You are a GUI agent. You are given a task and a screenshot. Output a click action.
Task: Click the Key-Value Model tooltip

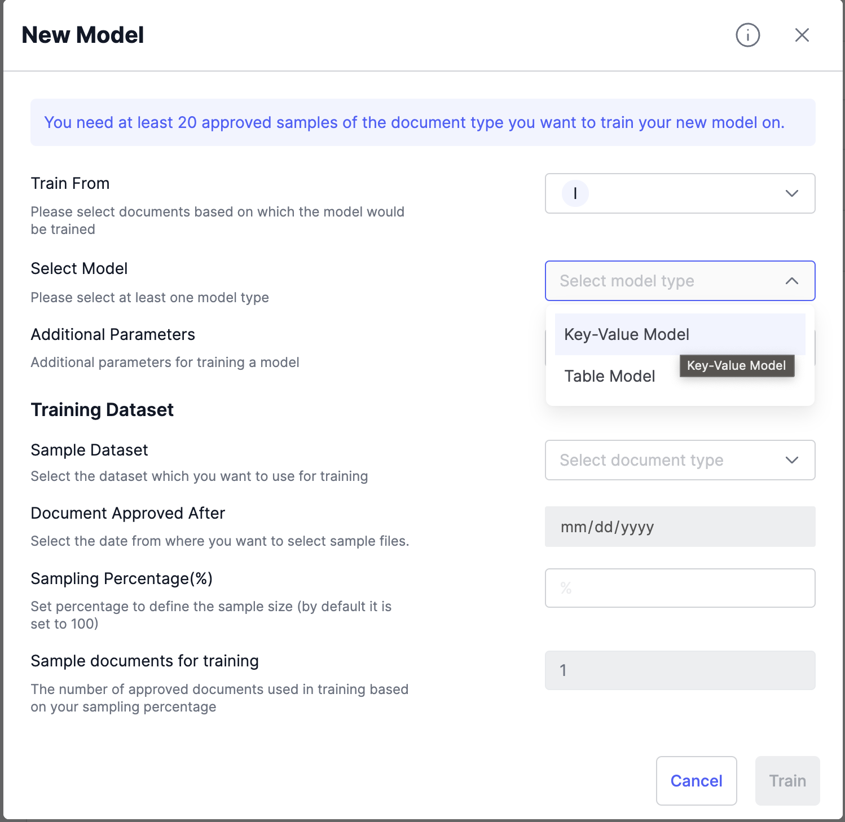737,365
